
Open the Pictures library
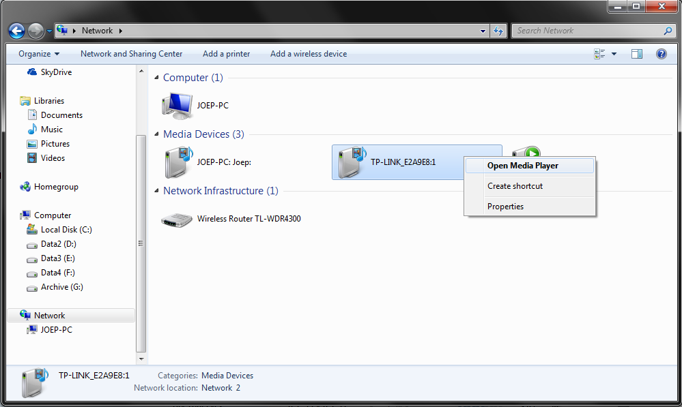pos(55,144)
